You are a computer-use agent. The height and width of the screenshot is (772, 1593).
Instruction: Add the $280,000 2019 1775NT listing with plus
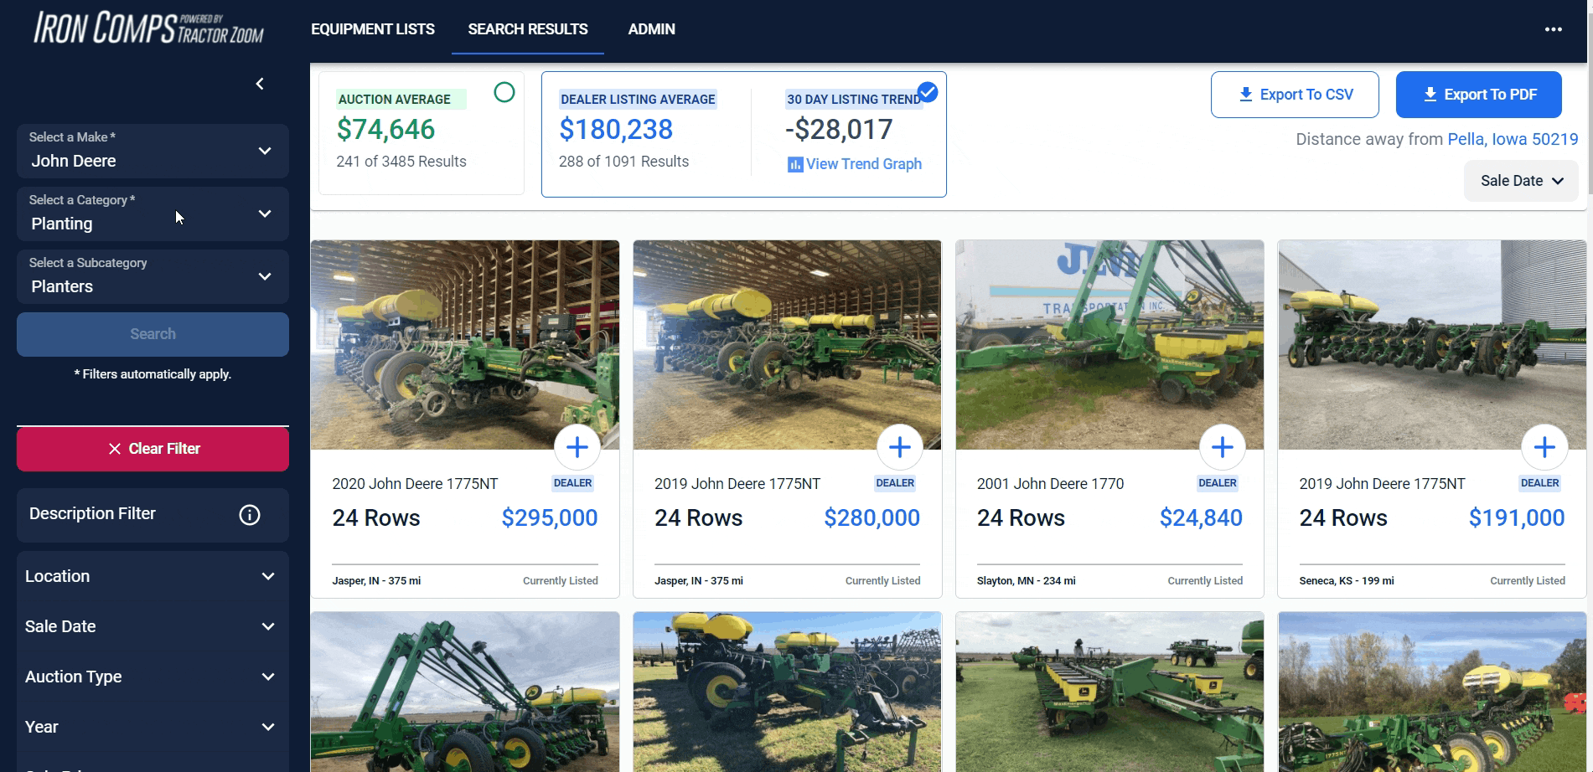(x=900, y=448)
